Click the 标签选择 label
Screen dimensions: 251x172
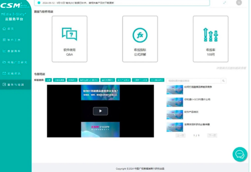click(x=39, y=80)
